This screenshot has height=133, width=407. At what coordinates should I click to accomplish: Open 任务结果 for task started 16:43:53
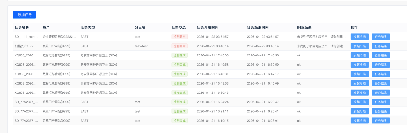click(381, 83)
